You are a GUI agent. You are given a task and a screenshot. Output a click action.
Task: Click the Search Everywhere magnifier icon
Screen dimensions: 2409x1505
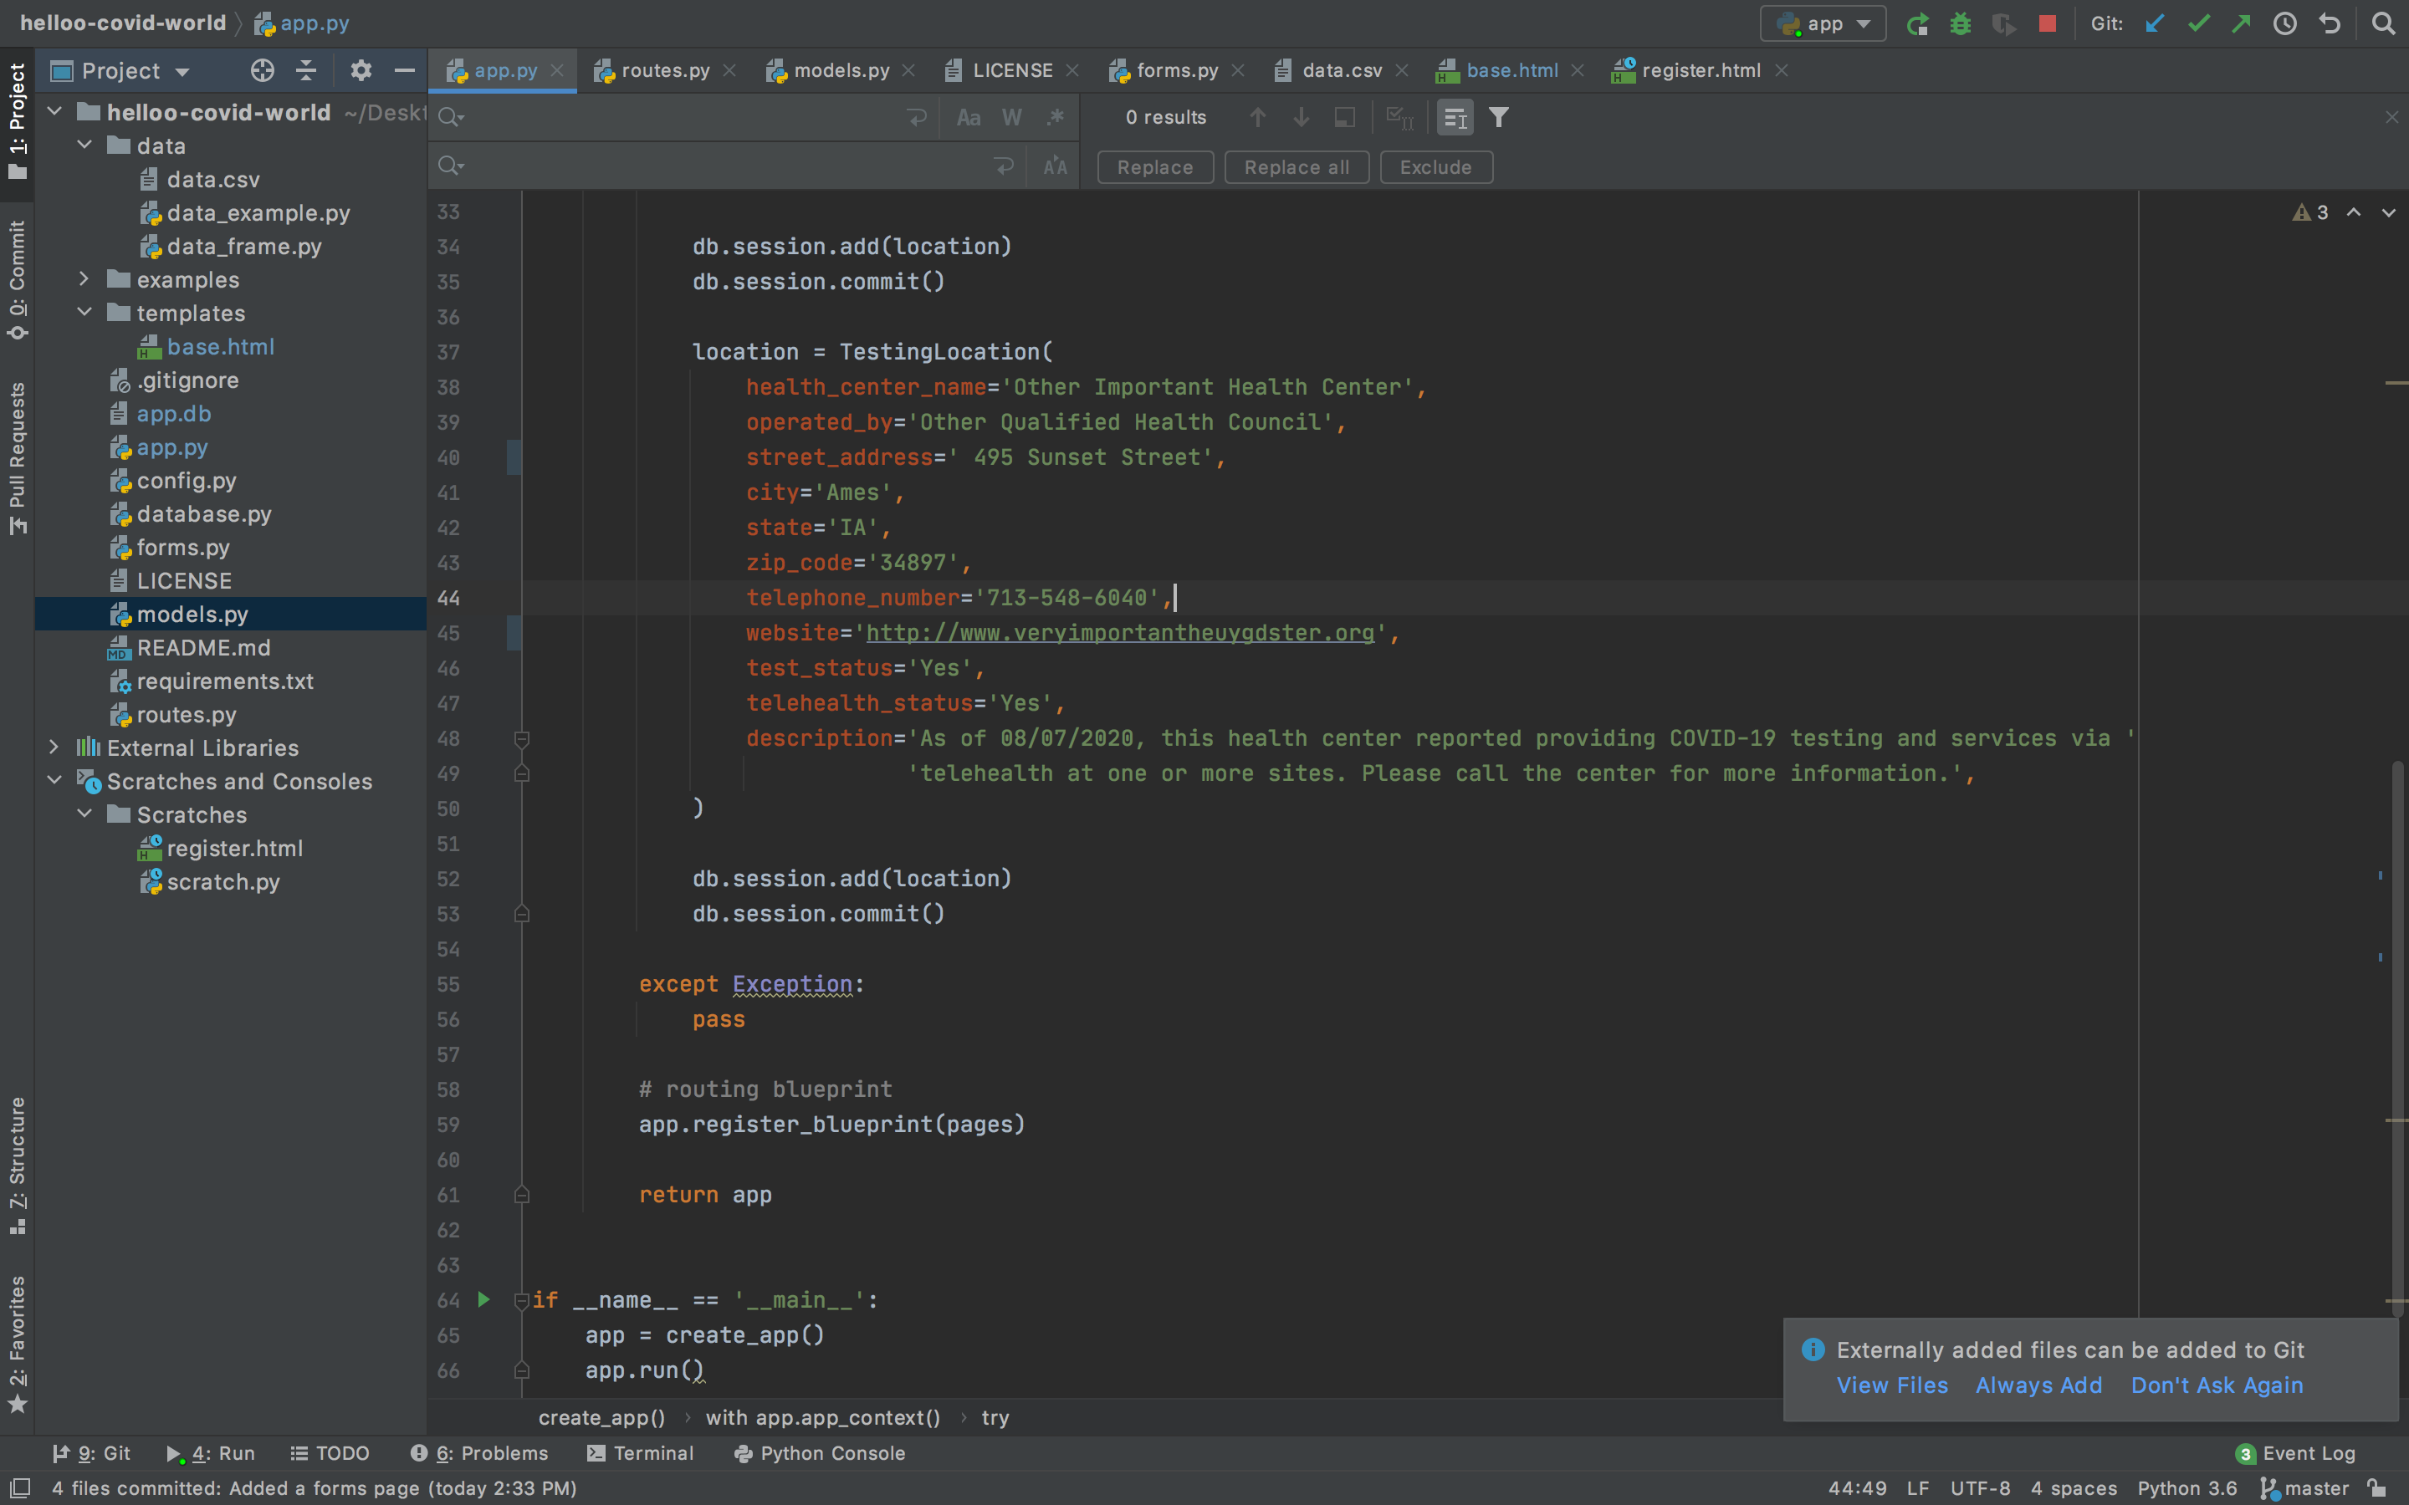(x=2382, y=24)
